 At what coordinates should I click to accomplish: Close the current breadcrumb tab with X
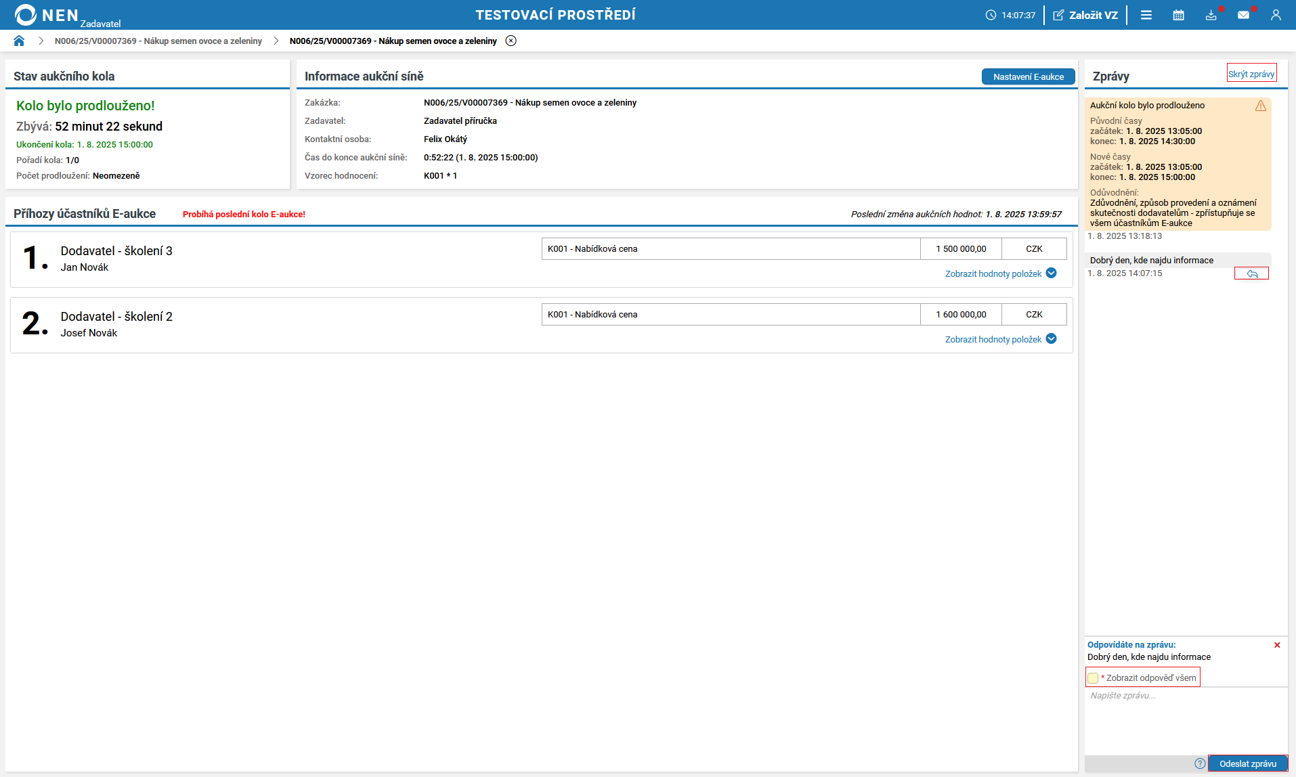(511, 41)
